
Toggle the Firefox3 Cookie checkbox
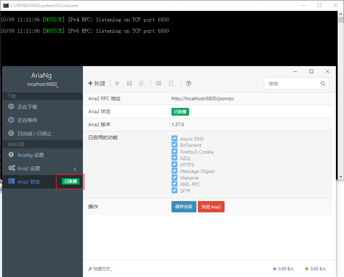(174, 151)
